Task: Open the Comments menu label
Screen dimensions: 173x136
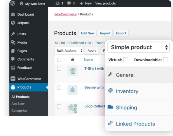Action: (x=26, y=59)
